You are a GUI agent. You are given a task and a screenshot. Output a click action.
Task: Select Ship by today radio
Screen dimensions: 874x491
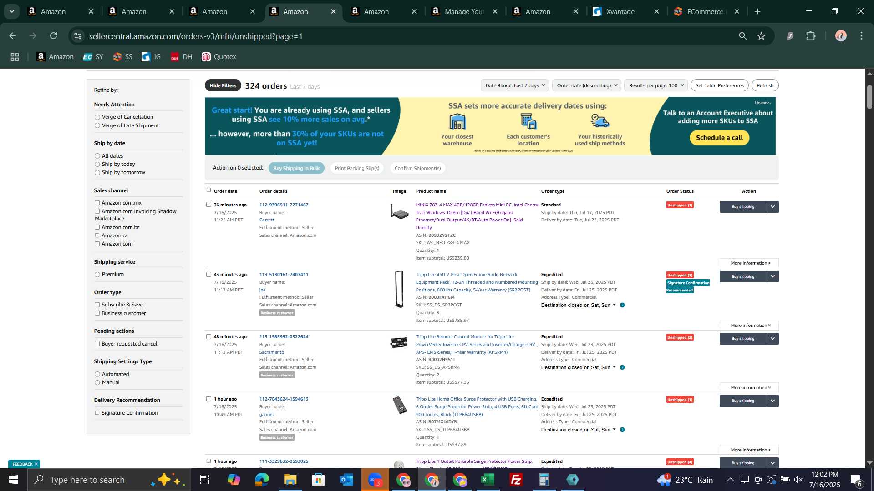(97, 165)
